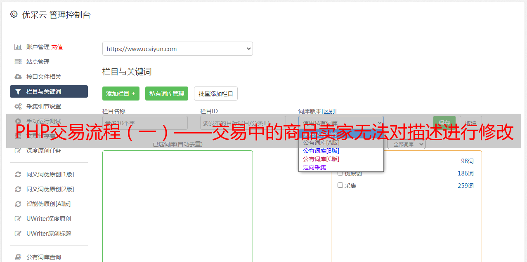Click the edit icon for UWriter原创标题
This screenshot has width=527, height=262.
[x=18, y=234]
